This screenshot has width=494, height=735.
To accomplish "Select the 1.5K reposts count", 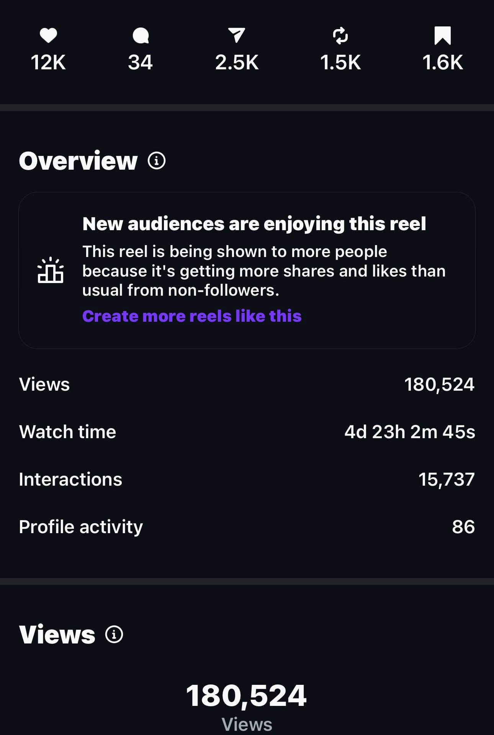I will tap(340, 62).
